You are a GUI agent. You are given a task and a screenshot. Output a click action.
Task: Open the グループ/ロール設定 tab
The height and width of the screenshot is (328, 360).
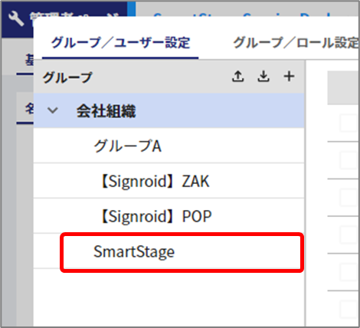coord(296,42)
